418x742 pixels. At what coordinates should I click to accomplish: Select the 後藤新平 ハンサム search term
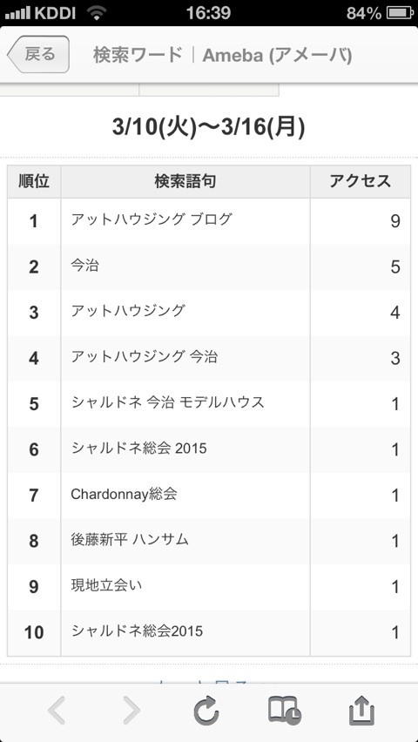(130, 541)
